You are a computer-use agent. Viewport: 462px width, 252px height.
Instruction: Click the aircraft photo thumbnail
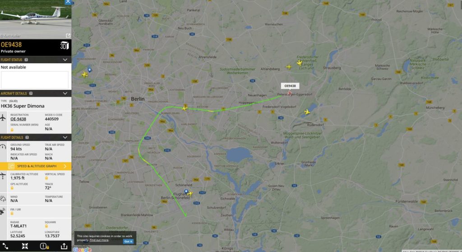pos(36,19)
